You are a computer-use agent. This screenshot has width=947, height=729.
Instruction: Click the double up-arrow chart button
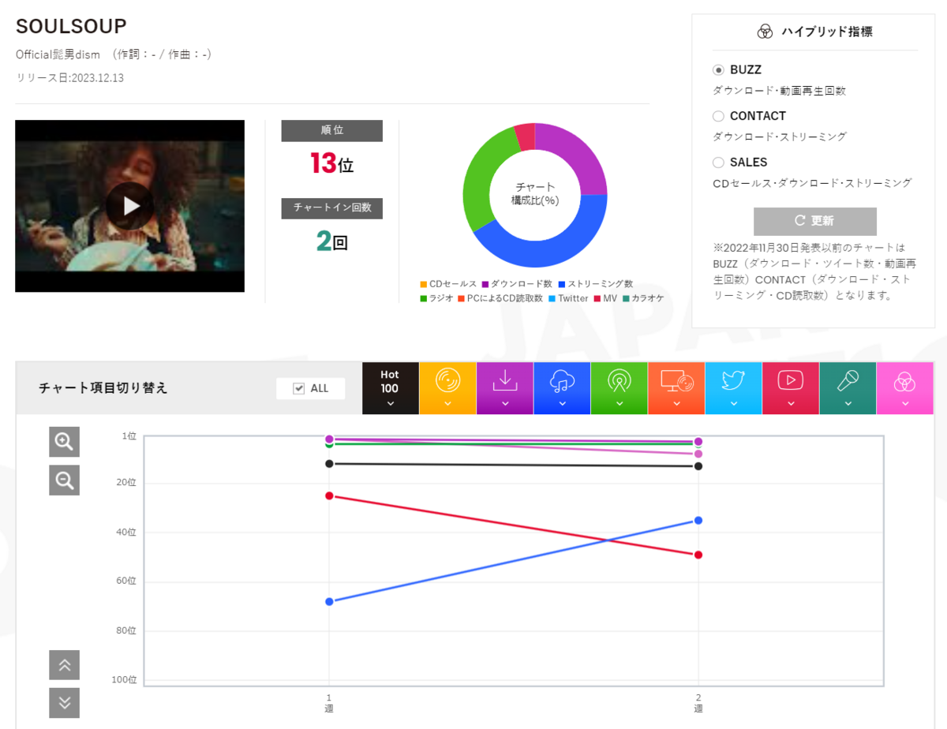65,665
